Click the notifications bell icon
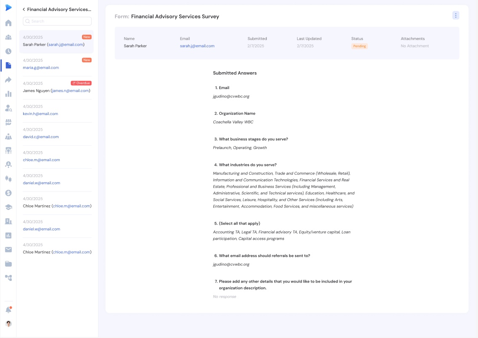 tap(8, 309)
